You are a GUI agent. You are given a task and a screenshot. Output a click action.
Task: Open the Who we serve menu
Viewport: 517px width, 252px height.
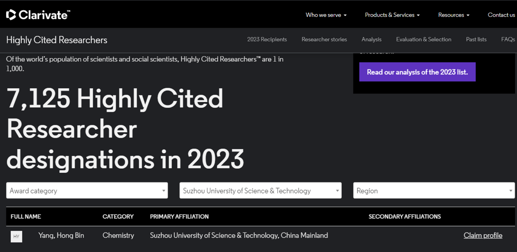click(326, 15)
